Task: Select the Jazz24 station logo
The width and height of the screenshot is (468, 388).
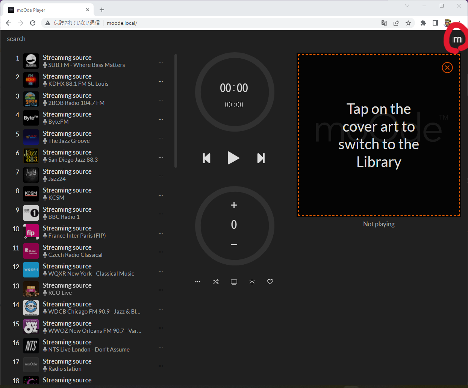Action: [x=31, y=175]
